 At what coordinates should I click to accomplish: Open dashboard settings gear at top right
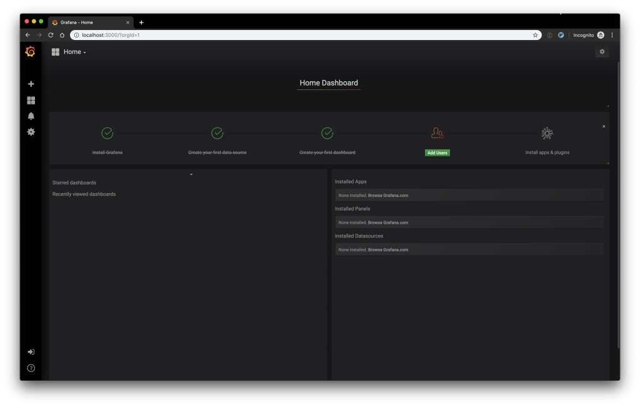click(602, 51)
